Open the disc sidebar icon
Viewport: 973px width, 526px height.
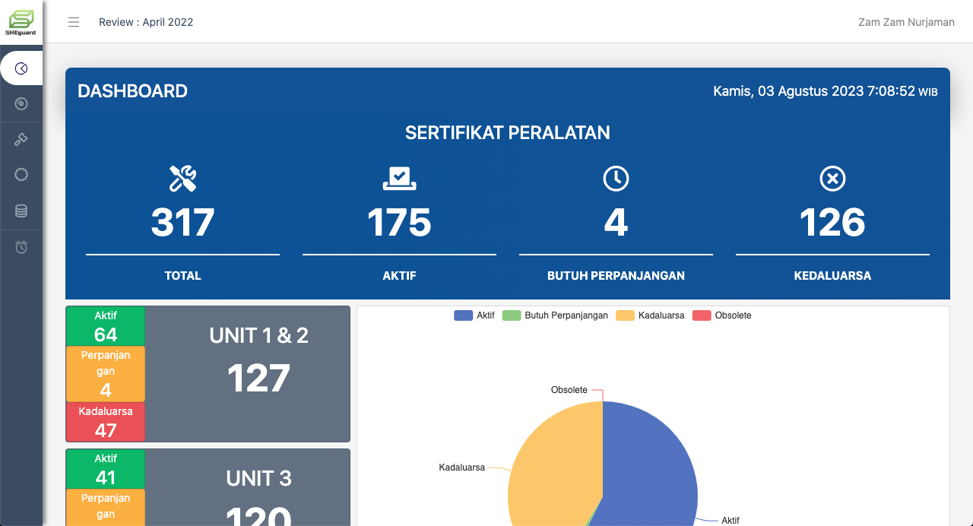click(x=21, y=103)
